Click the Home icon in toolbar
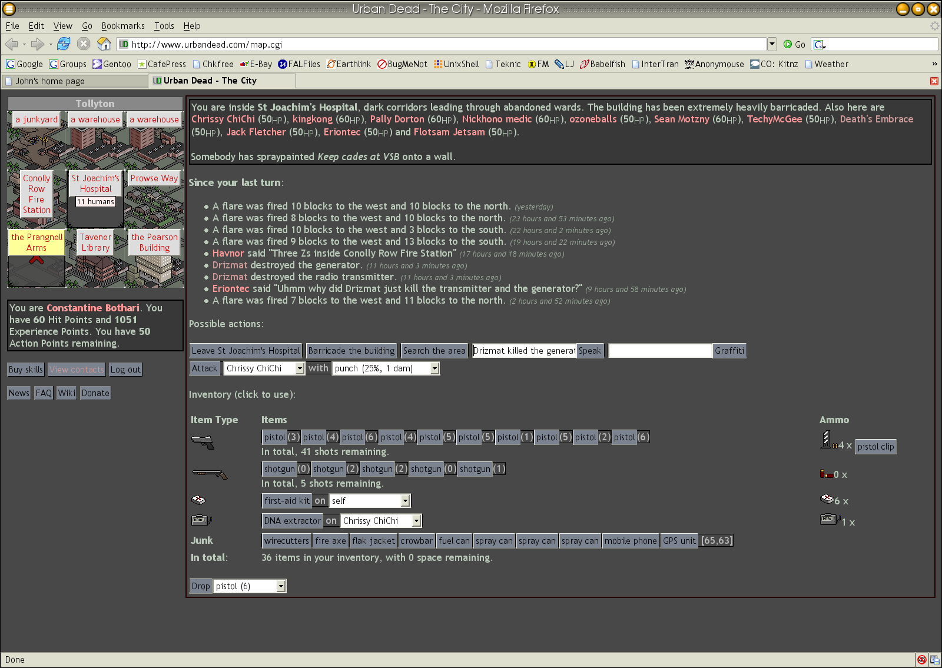Screen dimensions: 942x668 coord(104,44)
